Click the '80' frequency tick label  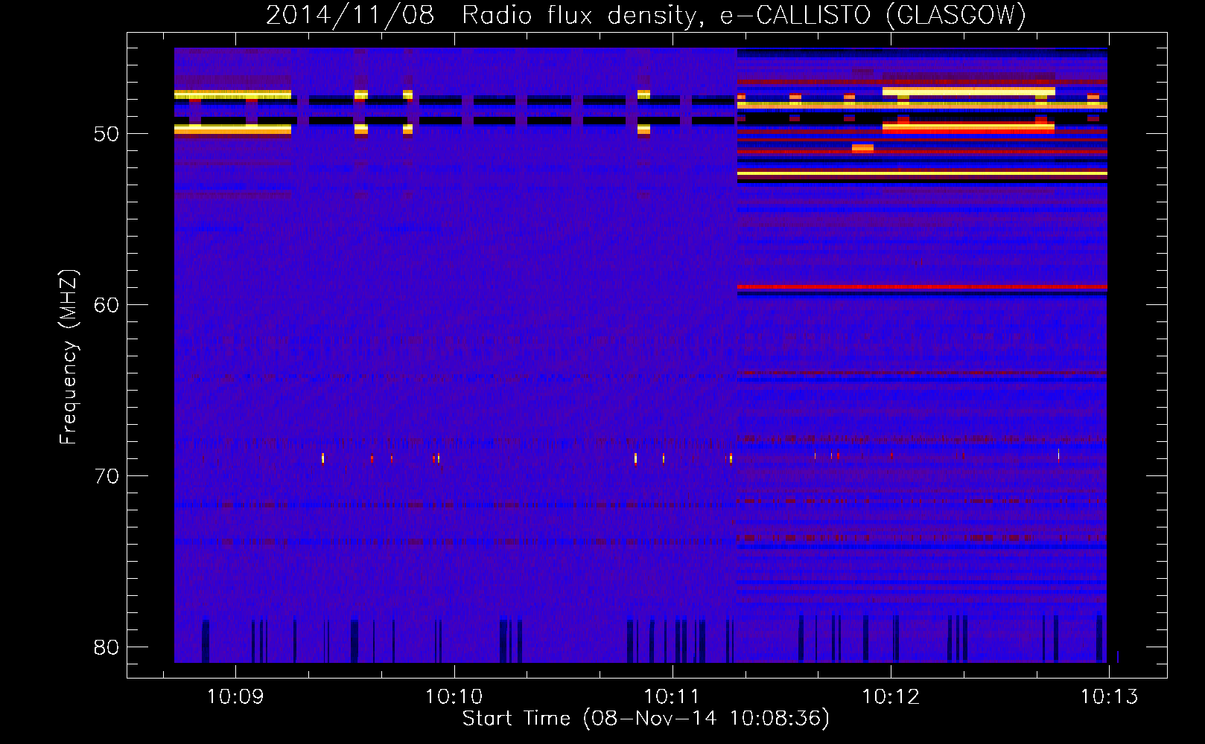click(x=106, y=647)
